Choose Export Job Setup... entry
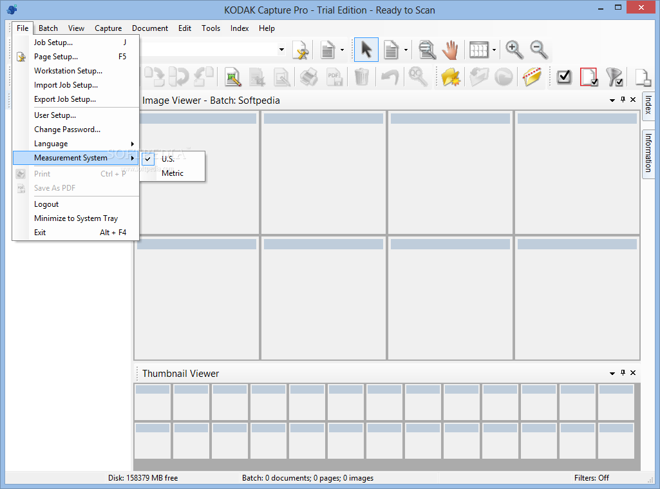 pyautogui.click(x=76, y=99)
